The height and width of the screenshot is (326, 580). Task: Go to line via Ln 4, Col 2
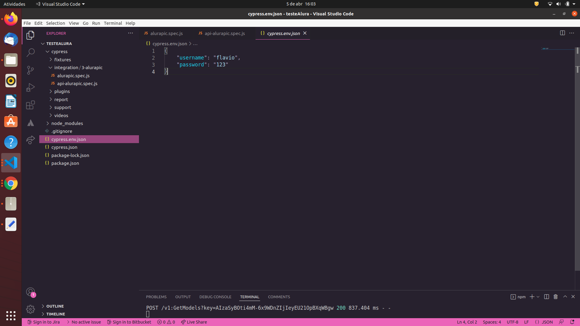[467, 322]
